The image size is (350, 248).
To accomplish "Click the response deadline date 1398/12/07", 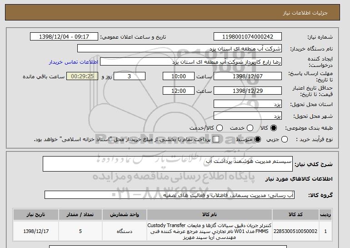I will click(248, 76).
